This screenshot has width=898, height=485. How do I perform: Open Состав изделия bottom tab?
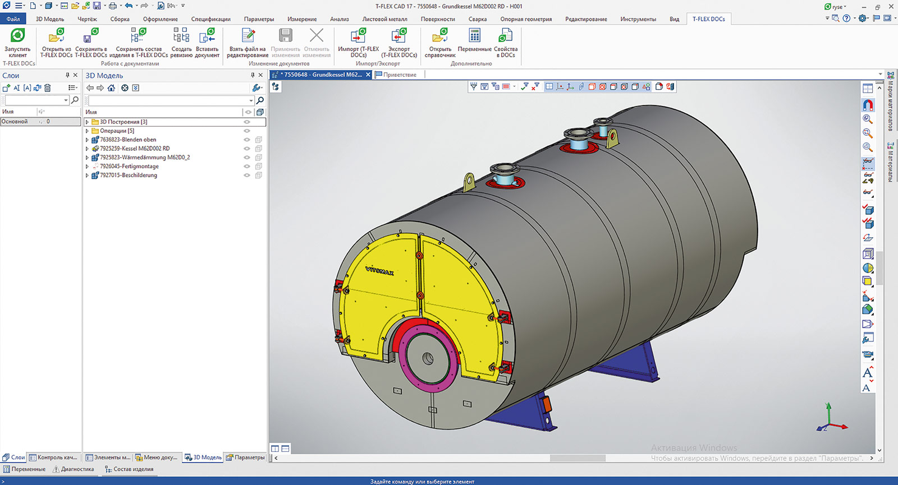pyautogui.click(x=129, y=469)
